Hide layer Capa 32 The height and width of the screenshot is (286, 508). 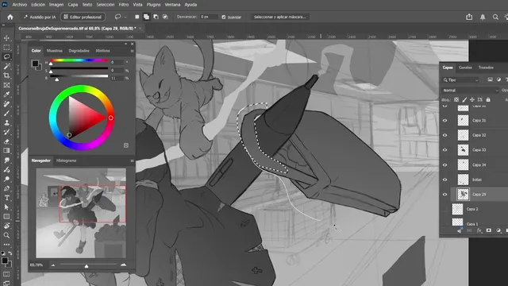(x=444, y=135)
